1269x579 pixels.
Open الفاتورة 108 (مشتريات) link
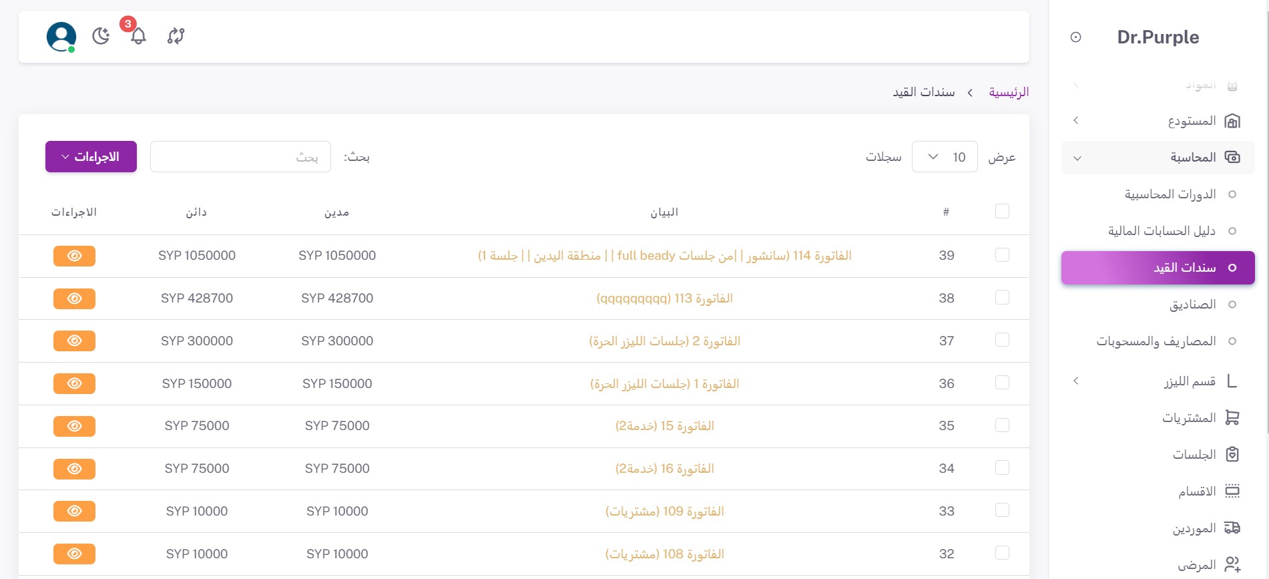664,554
